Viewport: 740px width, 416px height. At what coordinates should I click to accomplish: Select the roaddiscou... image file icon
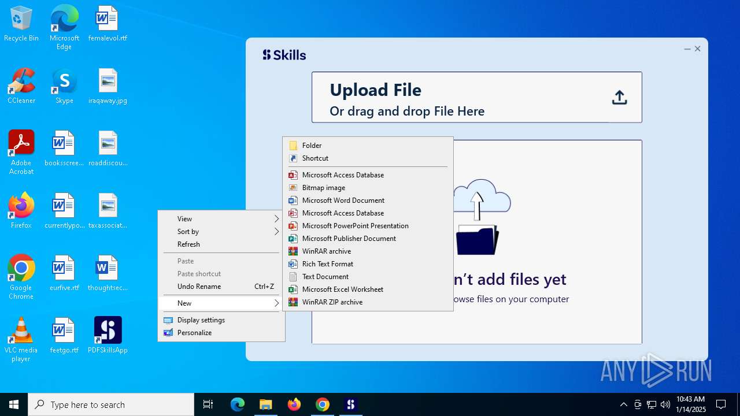[x=108, y=148]
